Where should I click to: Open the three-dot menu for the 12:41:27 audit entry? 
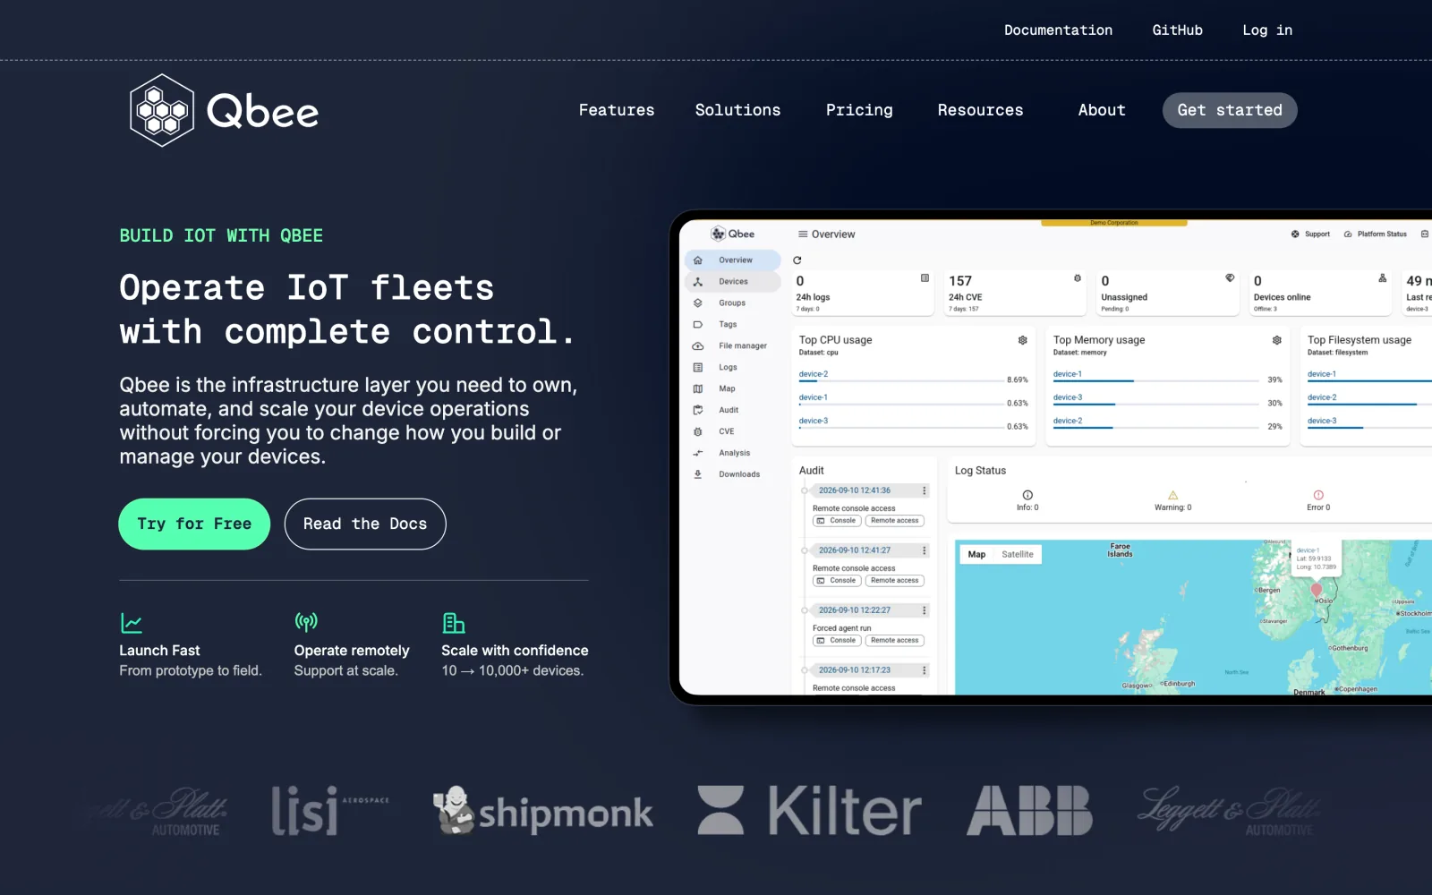tap(925, 551)
